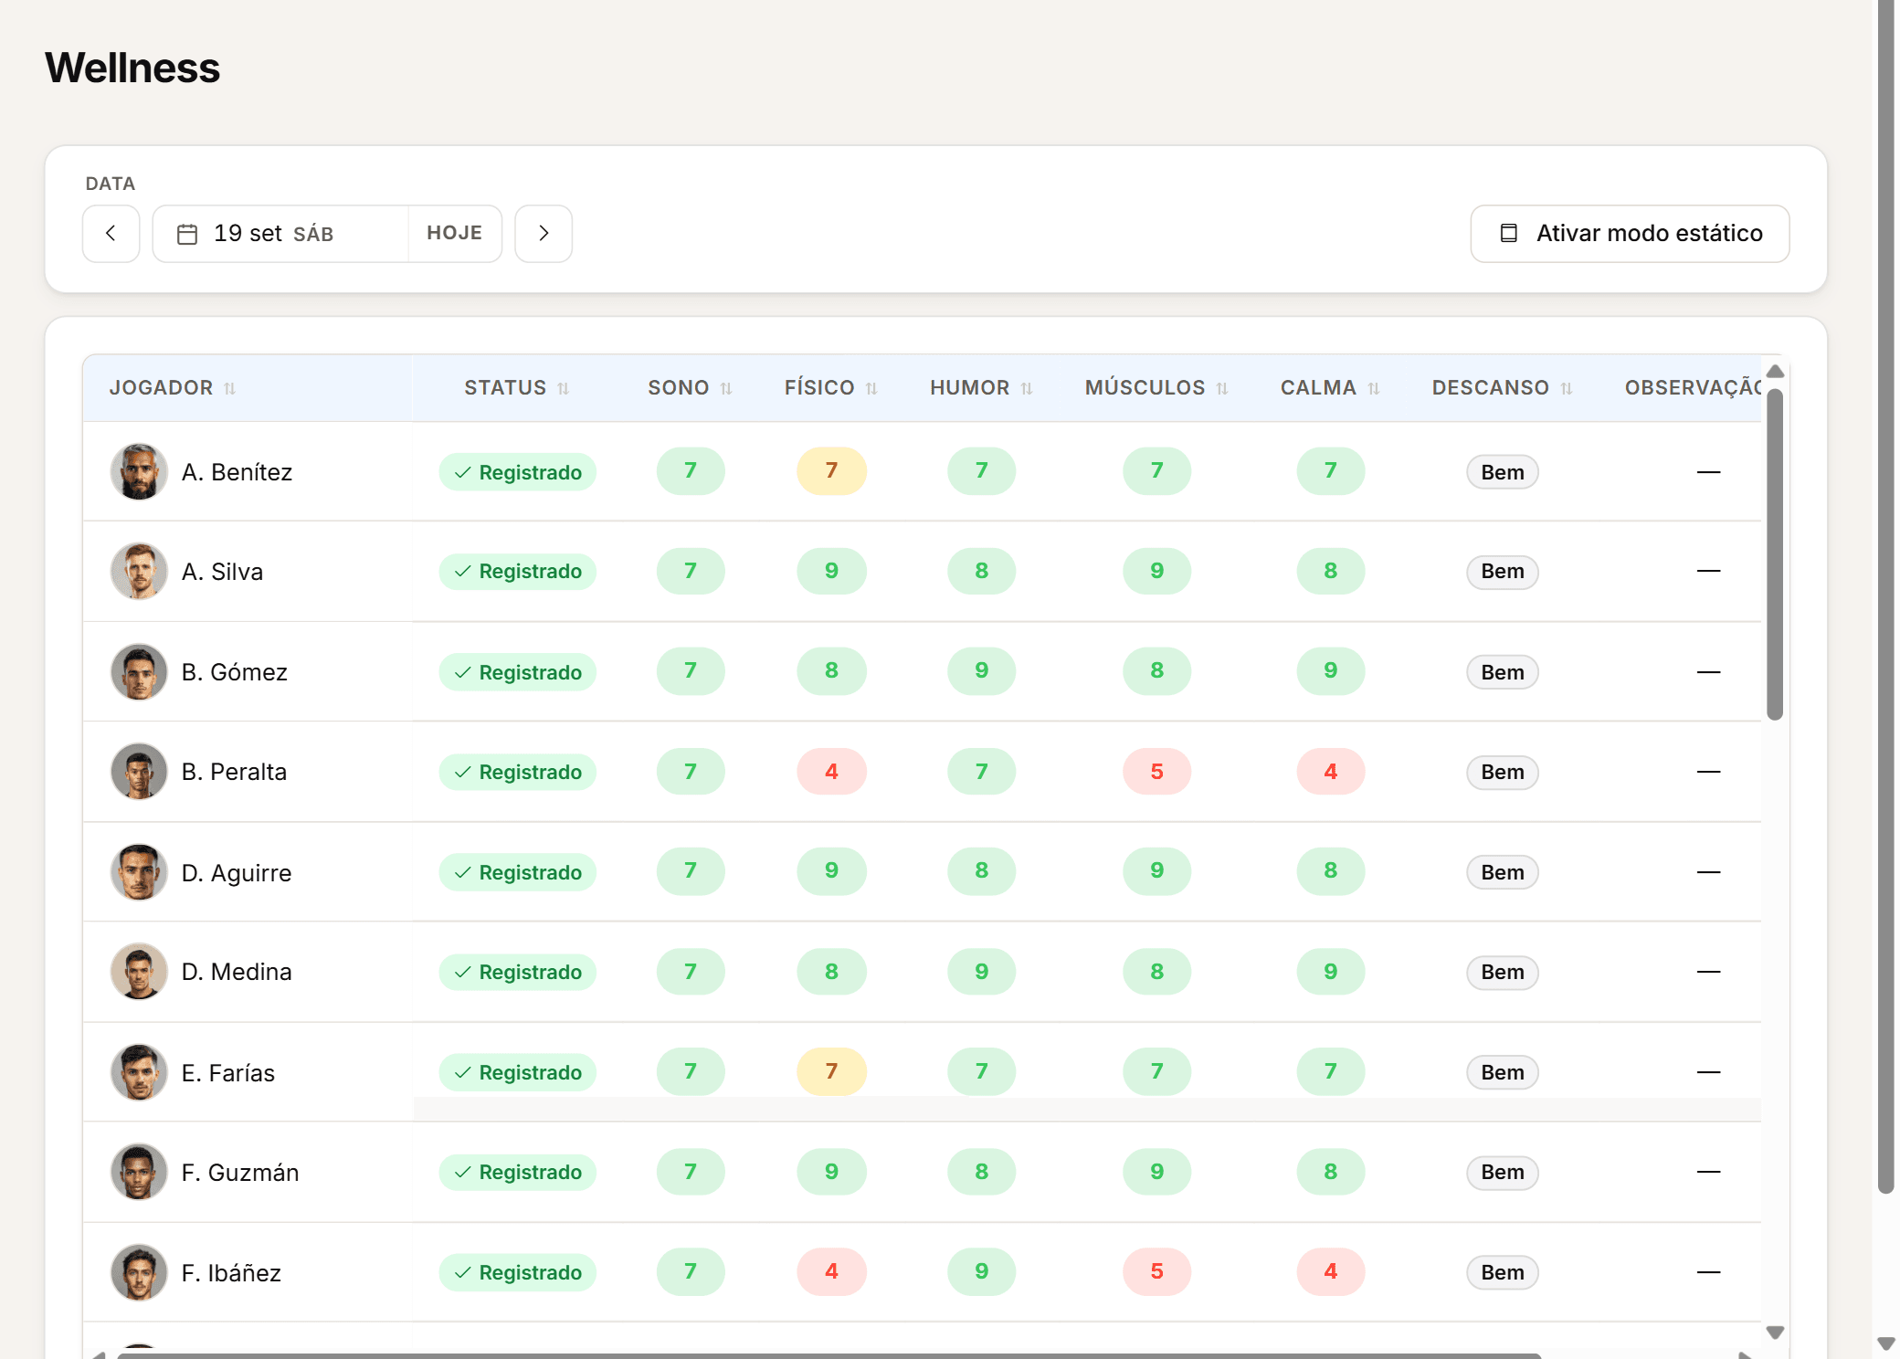
Task: Select A. Silva Músculos score 9
Action: (1157, 571)
